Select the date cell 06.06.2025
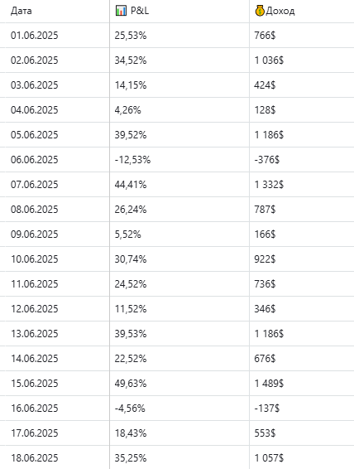The image size is (354, 469). (35, 160)
